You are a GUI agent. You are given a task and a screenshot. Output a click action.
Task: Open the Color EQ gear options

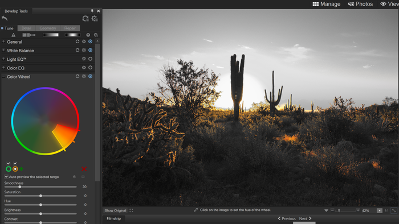[84, 68]
